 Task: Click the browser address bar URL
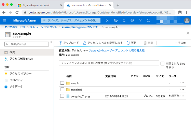(x=99, y=12)
